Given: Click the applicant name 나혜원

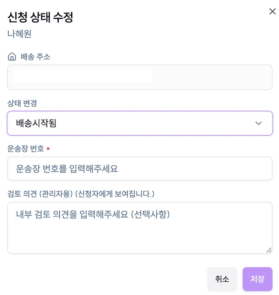Looking at the screenshot, I should 20,34.
